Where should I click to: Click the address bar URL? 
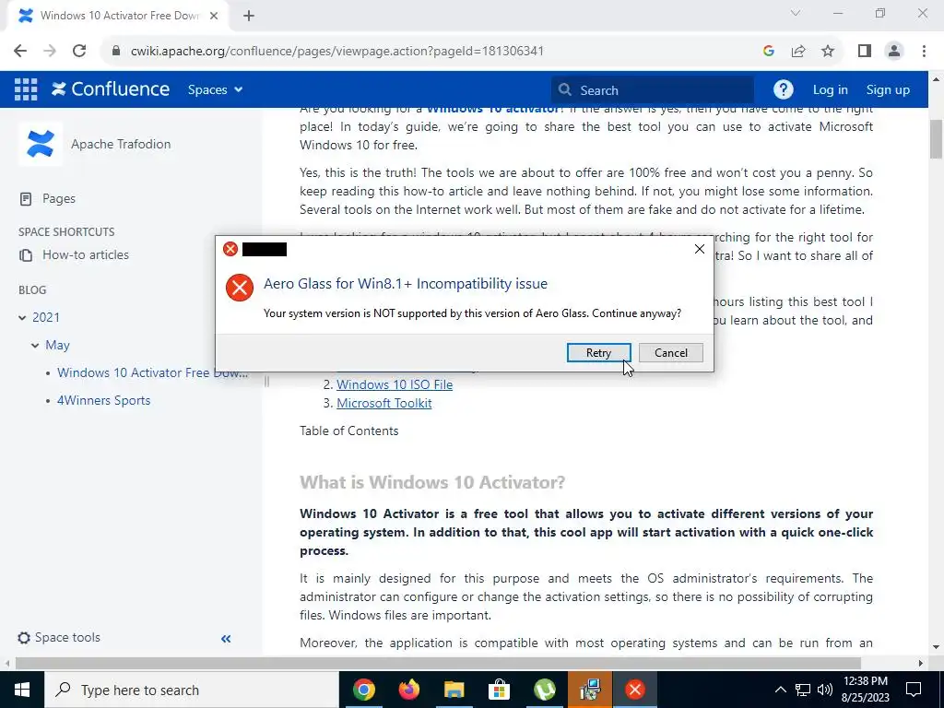click(x=337, y=51)
